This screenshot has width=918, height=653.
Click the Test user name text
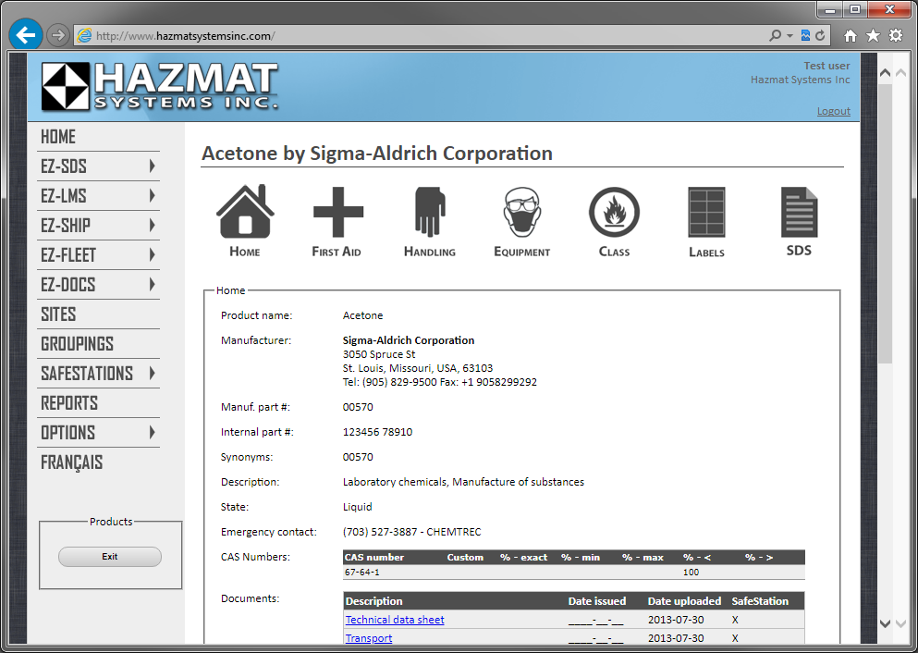(826, 66)
